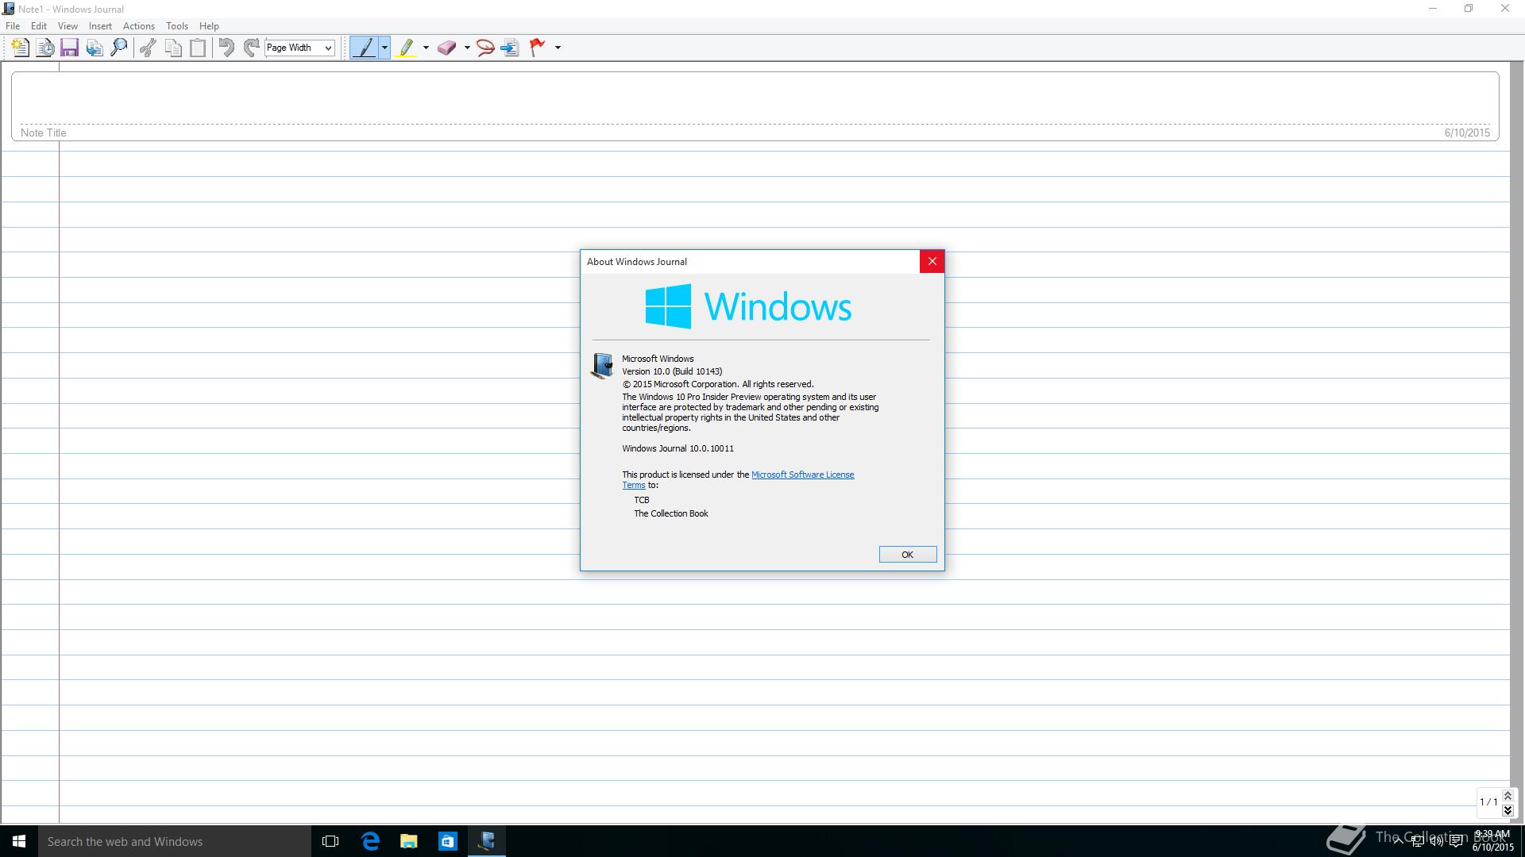The image size is (1525, 857).
Task: Click the Windows Journal taskbar button
Action: click(x=487, y=841)
